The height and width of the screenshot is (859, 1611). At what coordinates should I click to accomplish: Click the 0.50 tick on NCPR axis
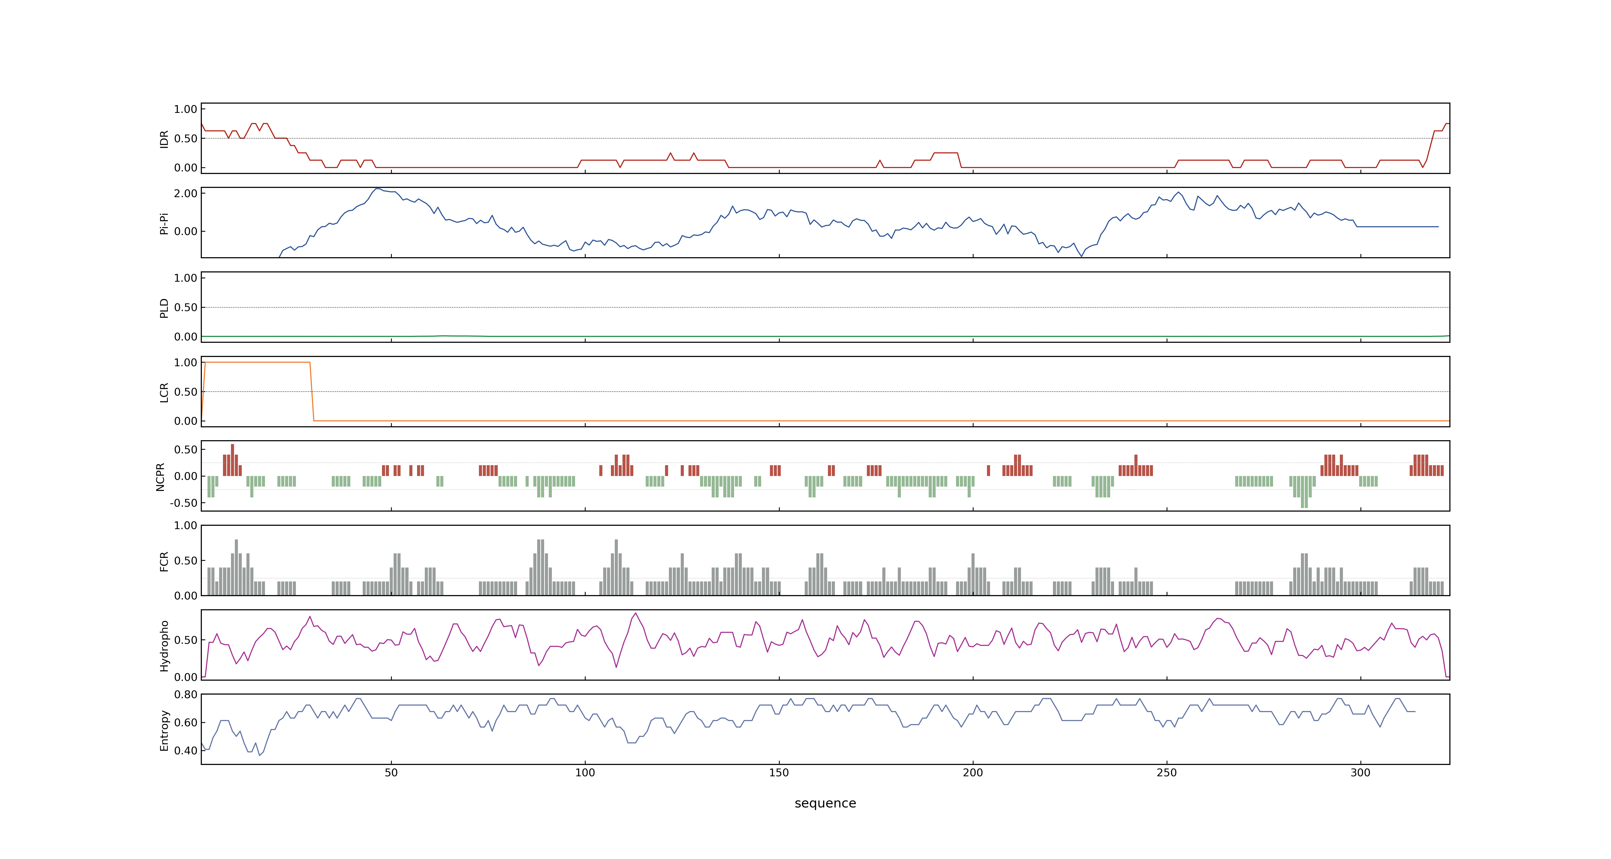click(186, 449)
